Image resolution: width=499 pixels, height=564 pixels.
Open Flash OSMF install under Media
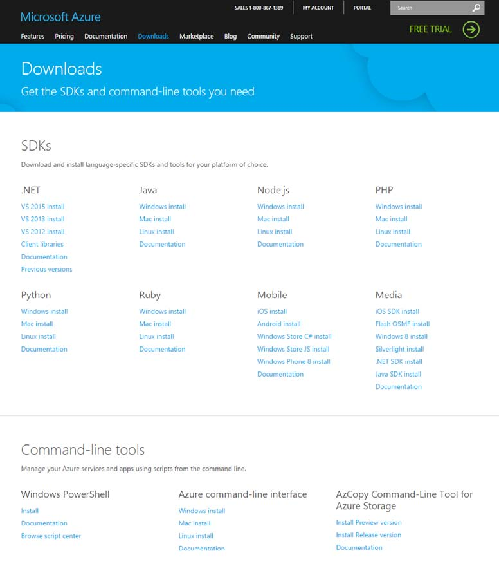402,324
